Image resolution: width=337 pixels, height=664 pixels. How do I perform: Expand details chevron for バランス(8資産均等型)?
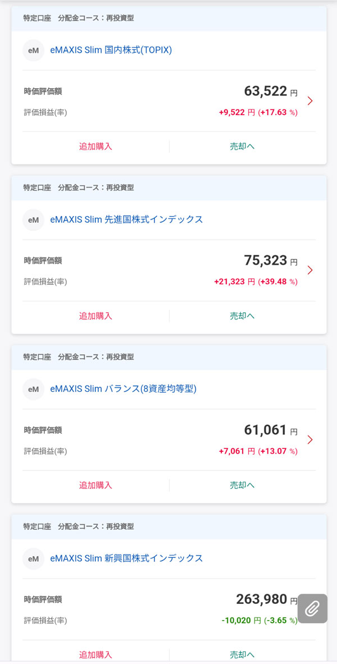(310, 439)
